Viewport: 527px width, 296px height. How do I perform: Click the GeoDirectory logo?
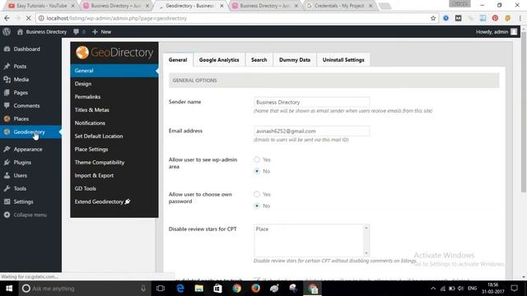click(114, 53)
